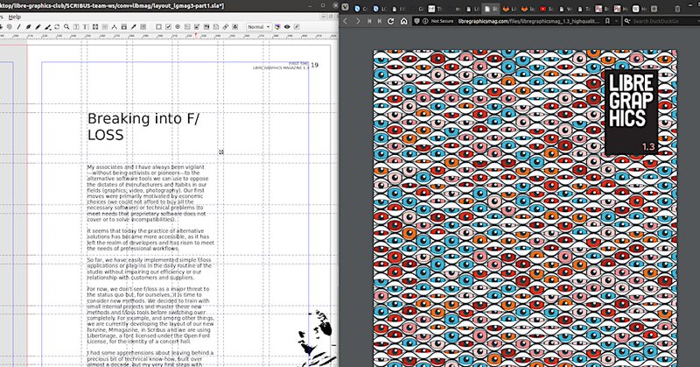The width and height of the screenshot is (700, 367).
Task: Go to the browser home page
Action: [403, 21]
